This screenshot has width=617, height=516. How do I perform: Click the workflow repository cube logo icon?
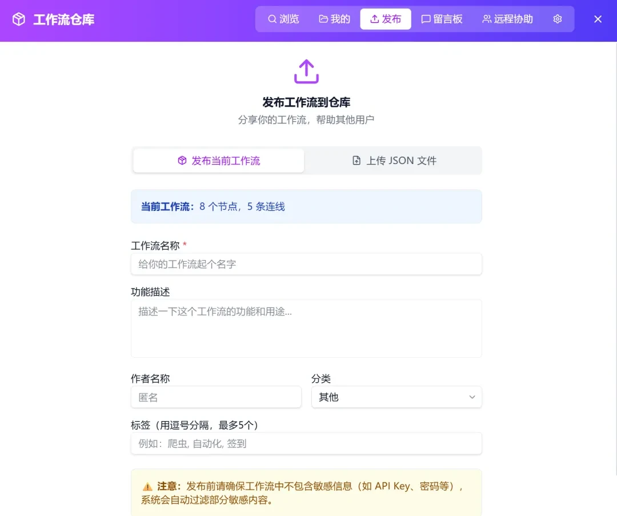18,19
